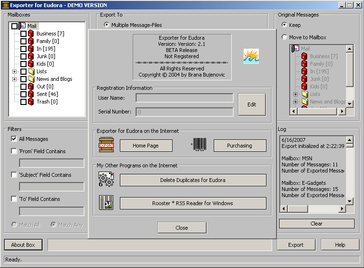This screenshot has height=268, width=364.
Task: Expand News and Blogs in Mailboxes
Action: (14, 79)
